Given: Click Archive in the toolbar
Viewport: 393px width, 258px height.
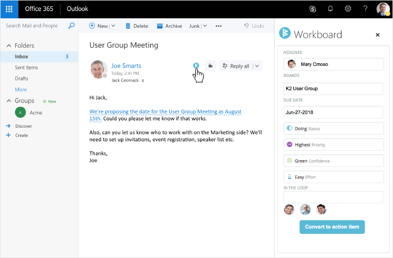Looking at the screenshot, I should (173, 26).
